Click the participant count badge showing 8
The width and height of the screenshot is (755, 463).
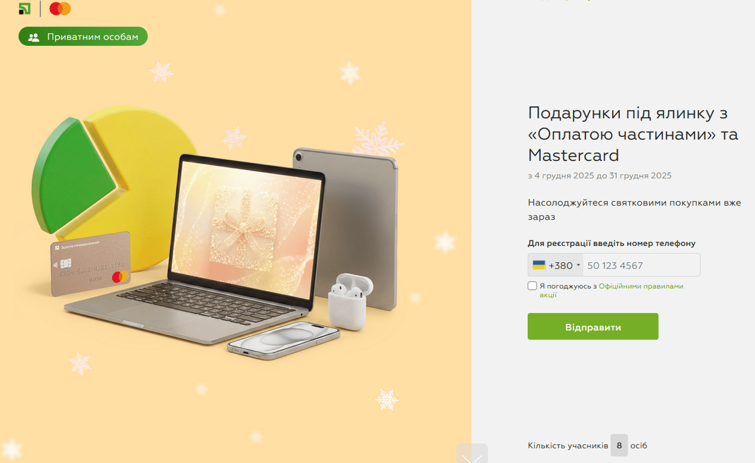coord(619,446)
